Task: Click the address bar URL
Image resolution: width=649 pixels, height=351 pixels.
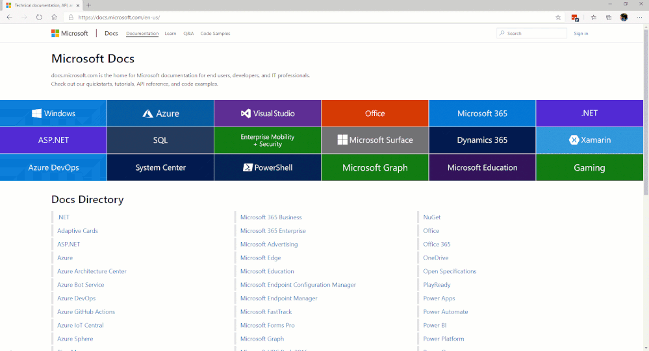Action: pos(119,18)
